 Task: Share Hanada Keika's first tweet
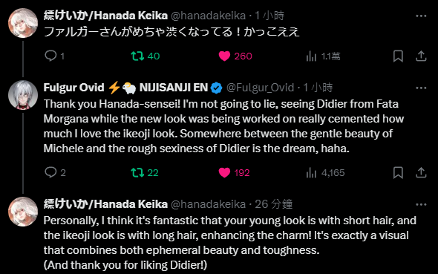point(421,56)
